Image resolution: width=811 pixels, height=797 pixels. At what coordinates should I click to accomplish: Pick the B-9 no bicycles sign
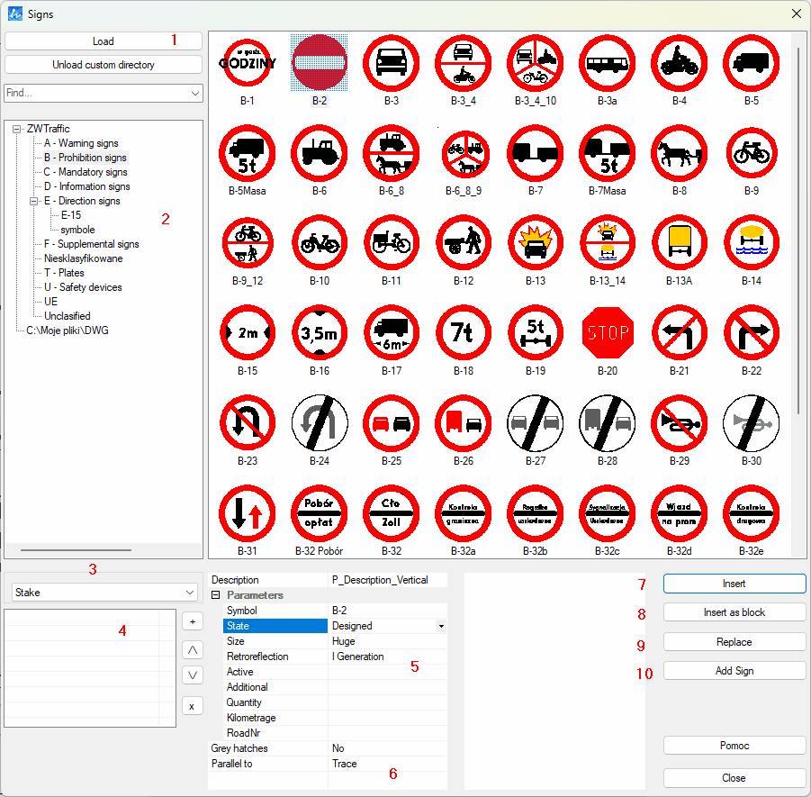(x=752, y=153)
